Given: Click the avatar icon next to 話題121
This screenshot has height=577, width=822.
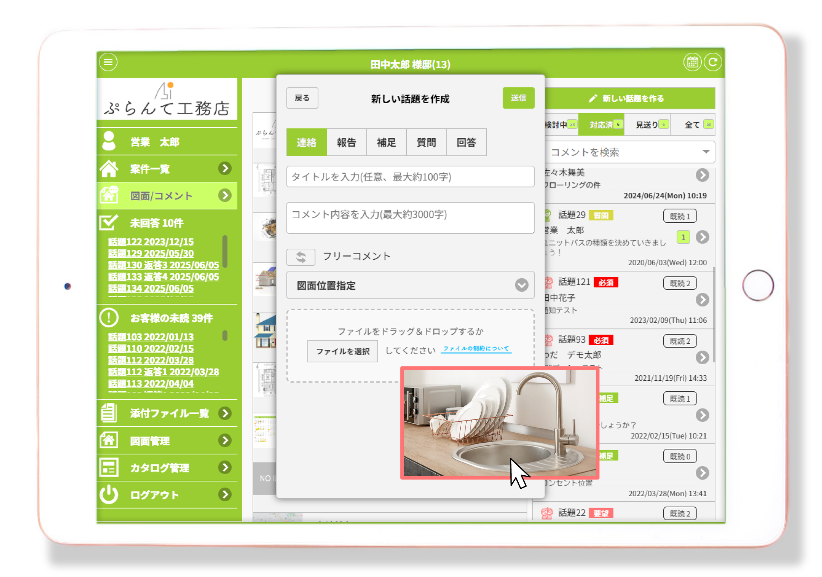Looking at the screenshot, I should click(x=548, y=282).
